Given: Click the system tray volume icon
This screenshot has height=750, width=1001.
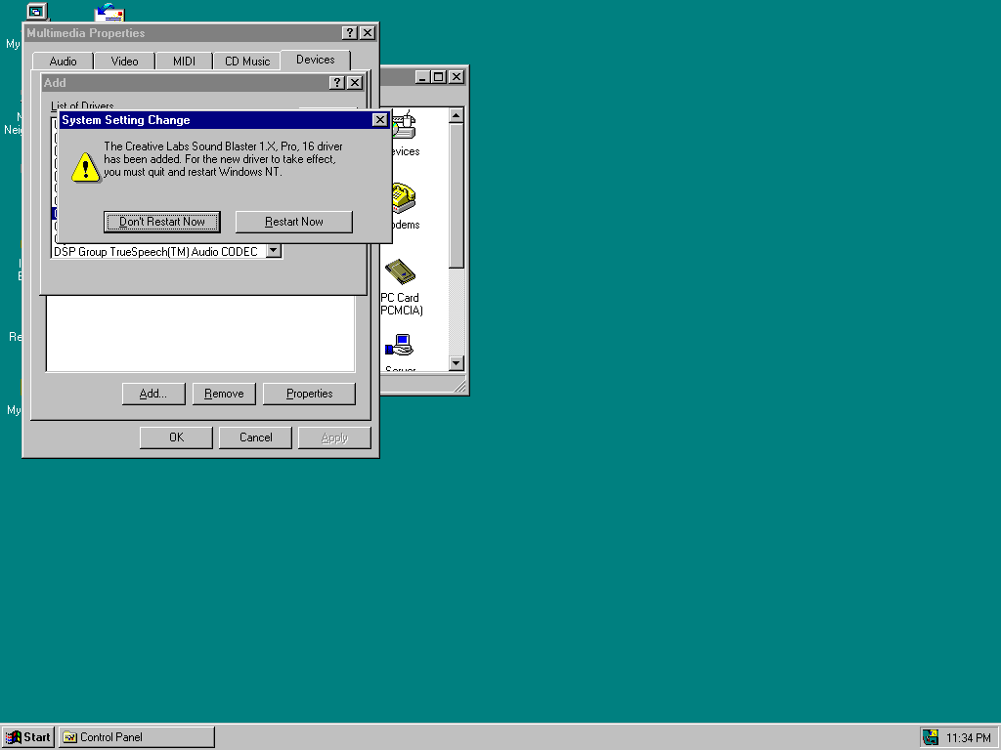Looking at the screenshot, I should pos(931,737).
